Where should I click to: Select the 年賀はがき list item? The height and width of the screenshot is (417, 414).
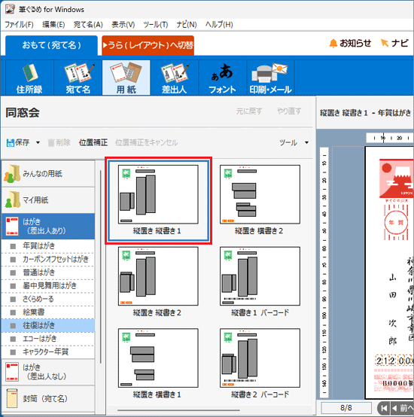[48, 246]
